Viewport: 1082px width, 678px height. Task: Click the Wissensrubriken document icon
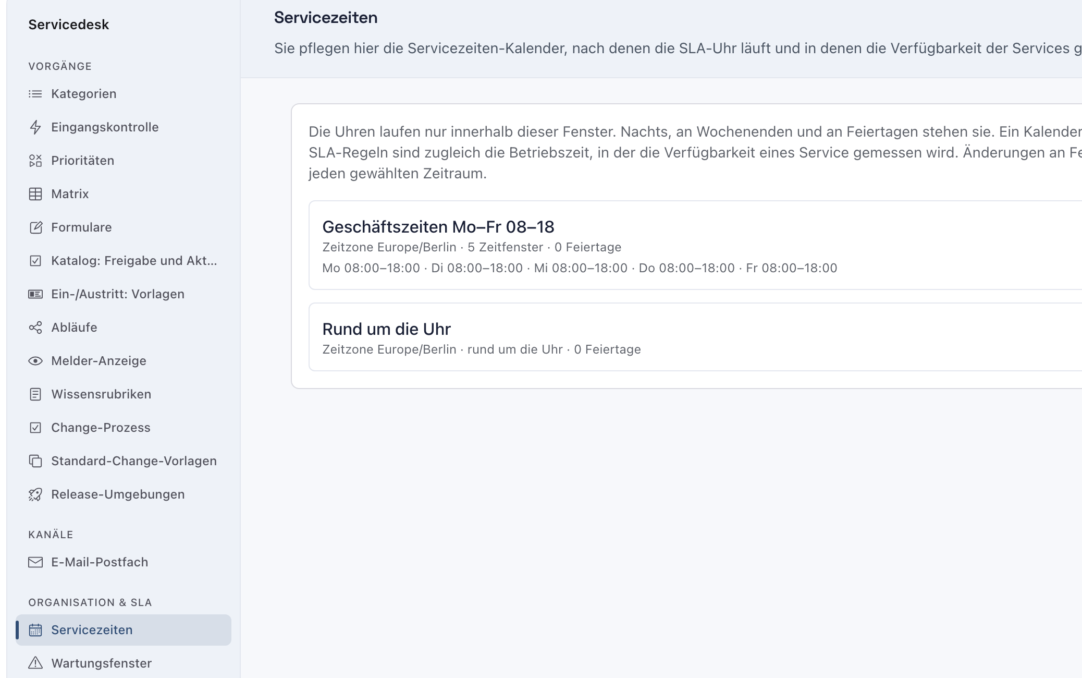pos(35,394)
